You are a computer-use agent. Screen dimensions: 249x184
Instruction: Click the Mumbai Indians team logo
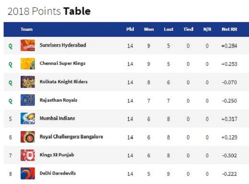coord(28,119)
